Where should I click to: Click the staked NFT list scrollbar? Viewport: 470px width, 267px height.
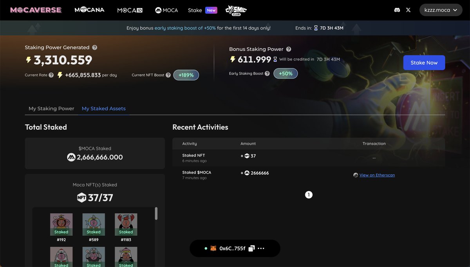[156, 213]
